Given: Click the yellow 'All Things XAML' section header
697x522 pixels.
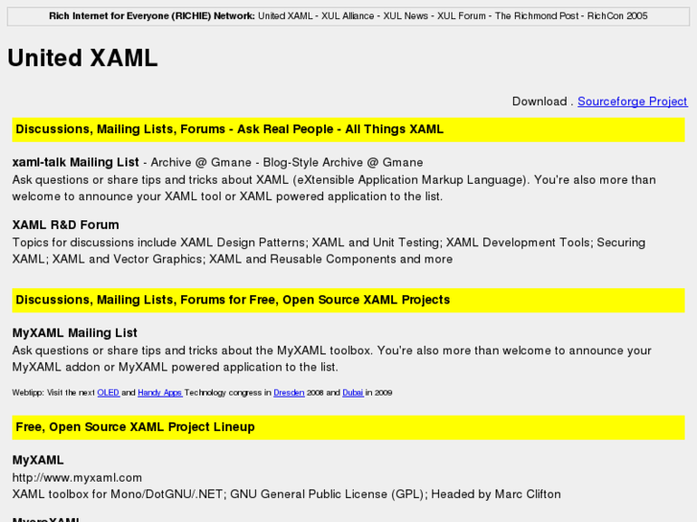Looking at the screenshot, I should click(x=349, y=129).
